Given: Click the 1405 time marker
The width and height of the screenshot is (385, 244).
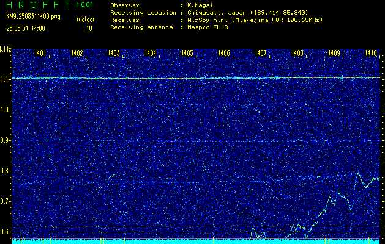Looking at the screenshot, I should pyautogui.click(x=187, y=52).
